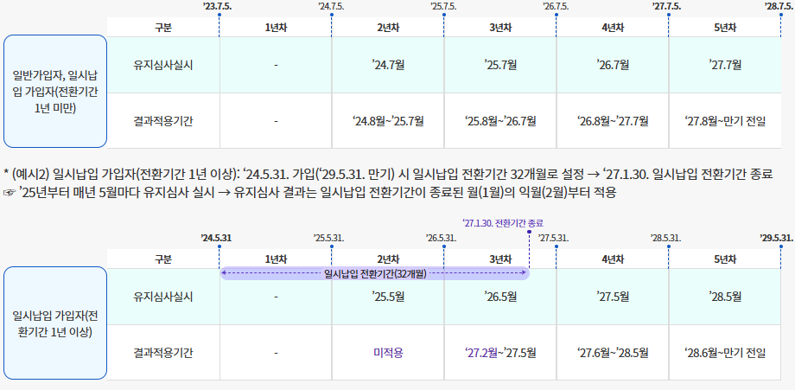Viewport: 795px width, 390px height.
Task: Click the '26.7월 review month cell
Action: [613, 65]
